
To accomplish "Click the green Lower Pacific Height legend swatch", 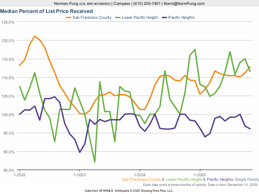I will (x=118, y=17).
